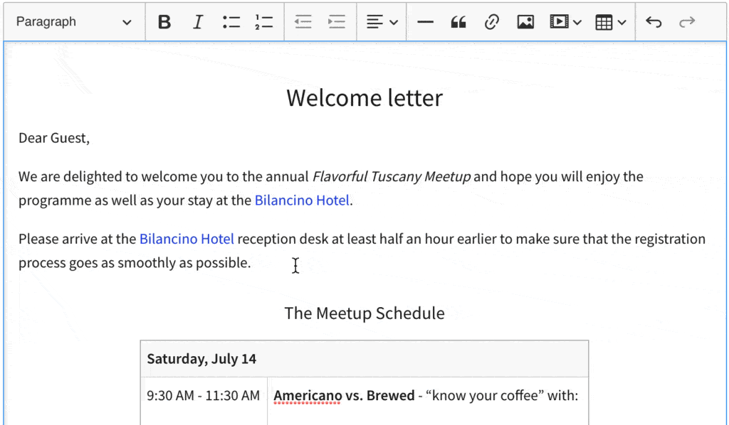Open the insert media dropdown

[566, 22]
